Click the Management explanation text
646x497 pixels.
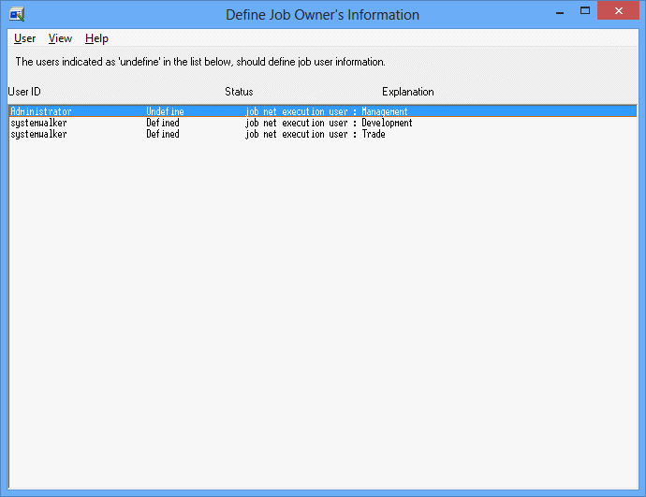pos(385,111)
